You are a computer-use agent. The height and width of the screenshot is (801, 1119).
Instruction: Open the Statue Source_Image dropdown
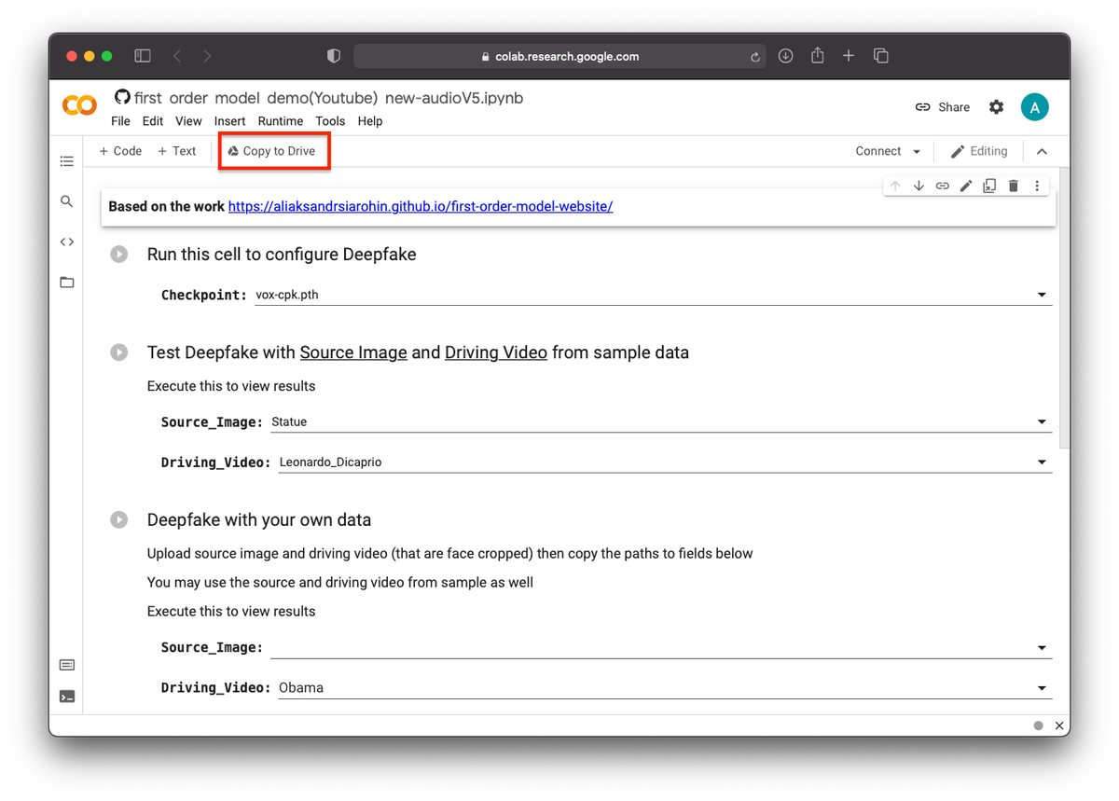click(661, 421)
